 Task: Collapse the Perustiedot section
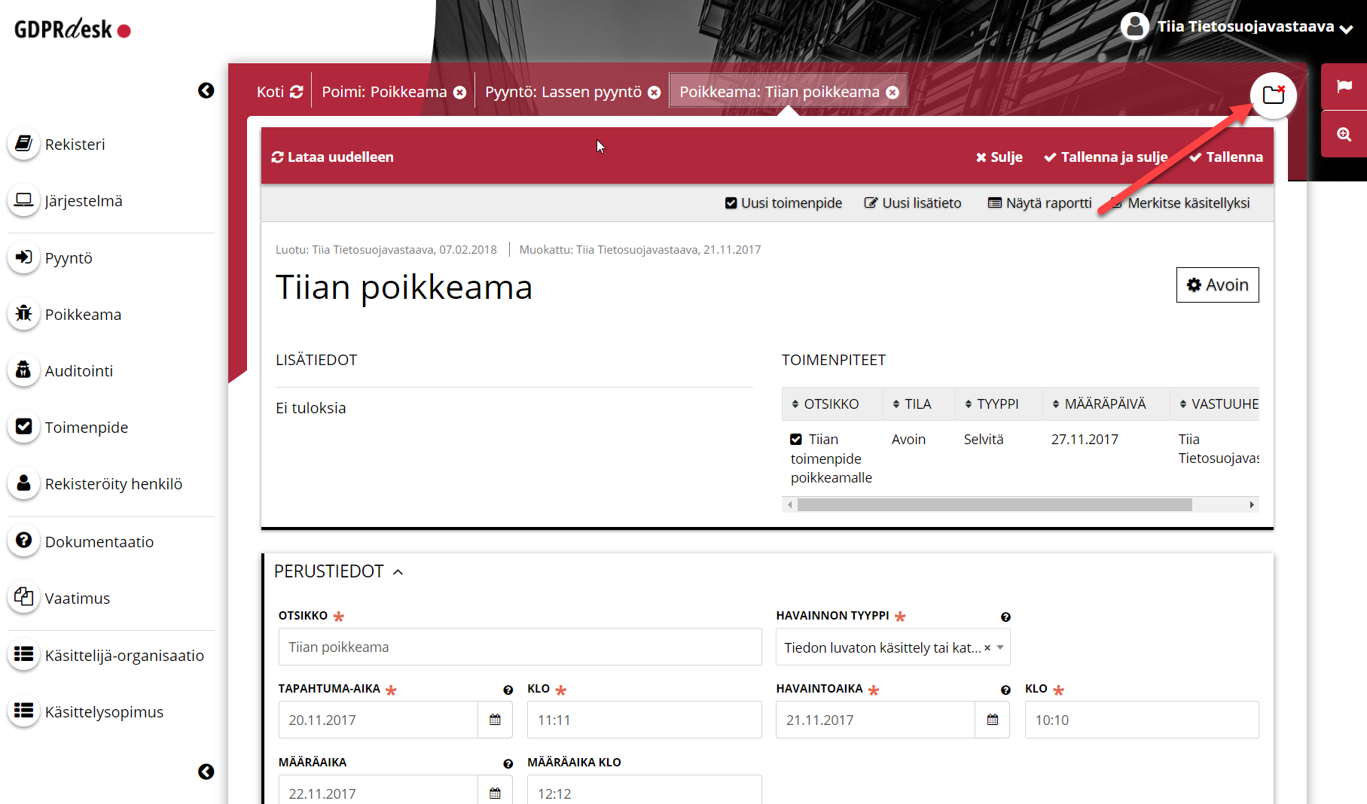click(x=398, y=572)
